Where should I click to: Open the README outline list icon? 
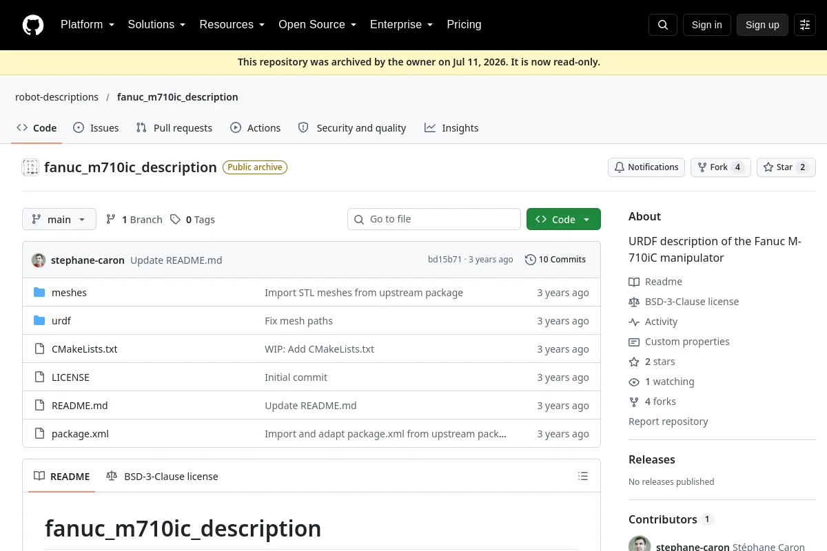pos(583,476)
